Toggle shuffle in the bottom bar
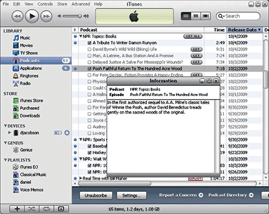This screenshot has height=214, width=269. [31, 209]
